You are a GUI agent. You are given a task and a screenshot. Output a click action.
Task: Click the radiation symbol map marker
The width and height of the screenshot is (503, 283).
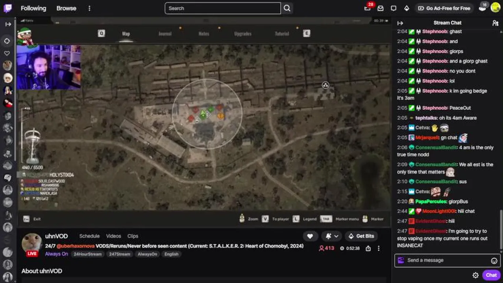pos(325,85)
